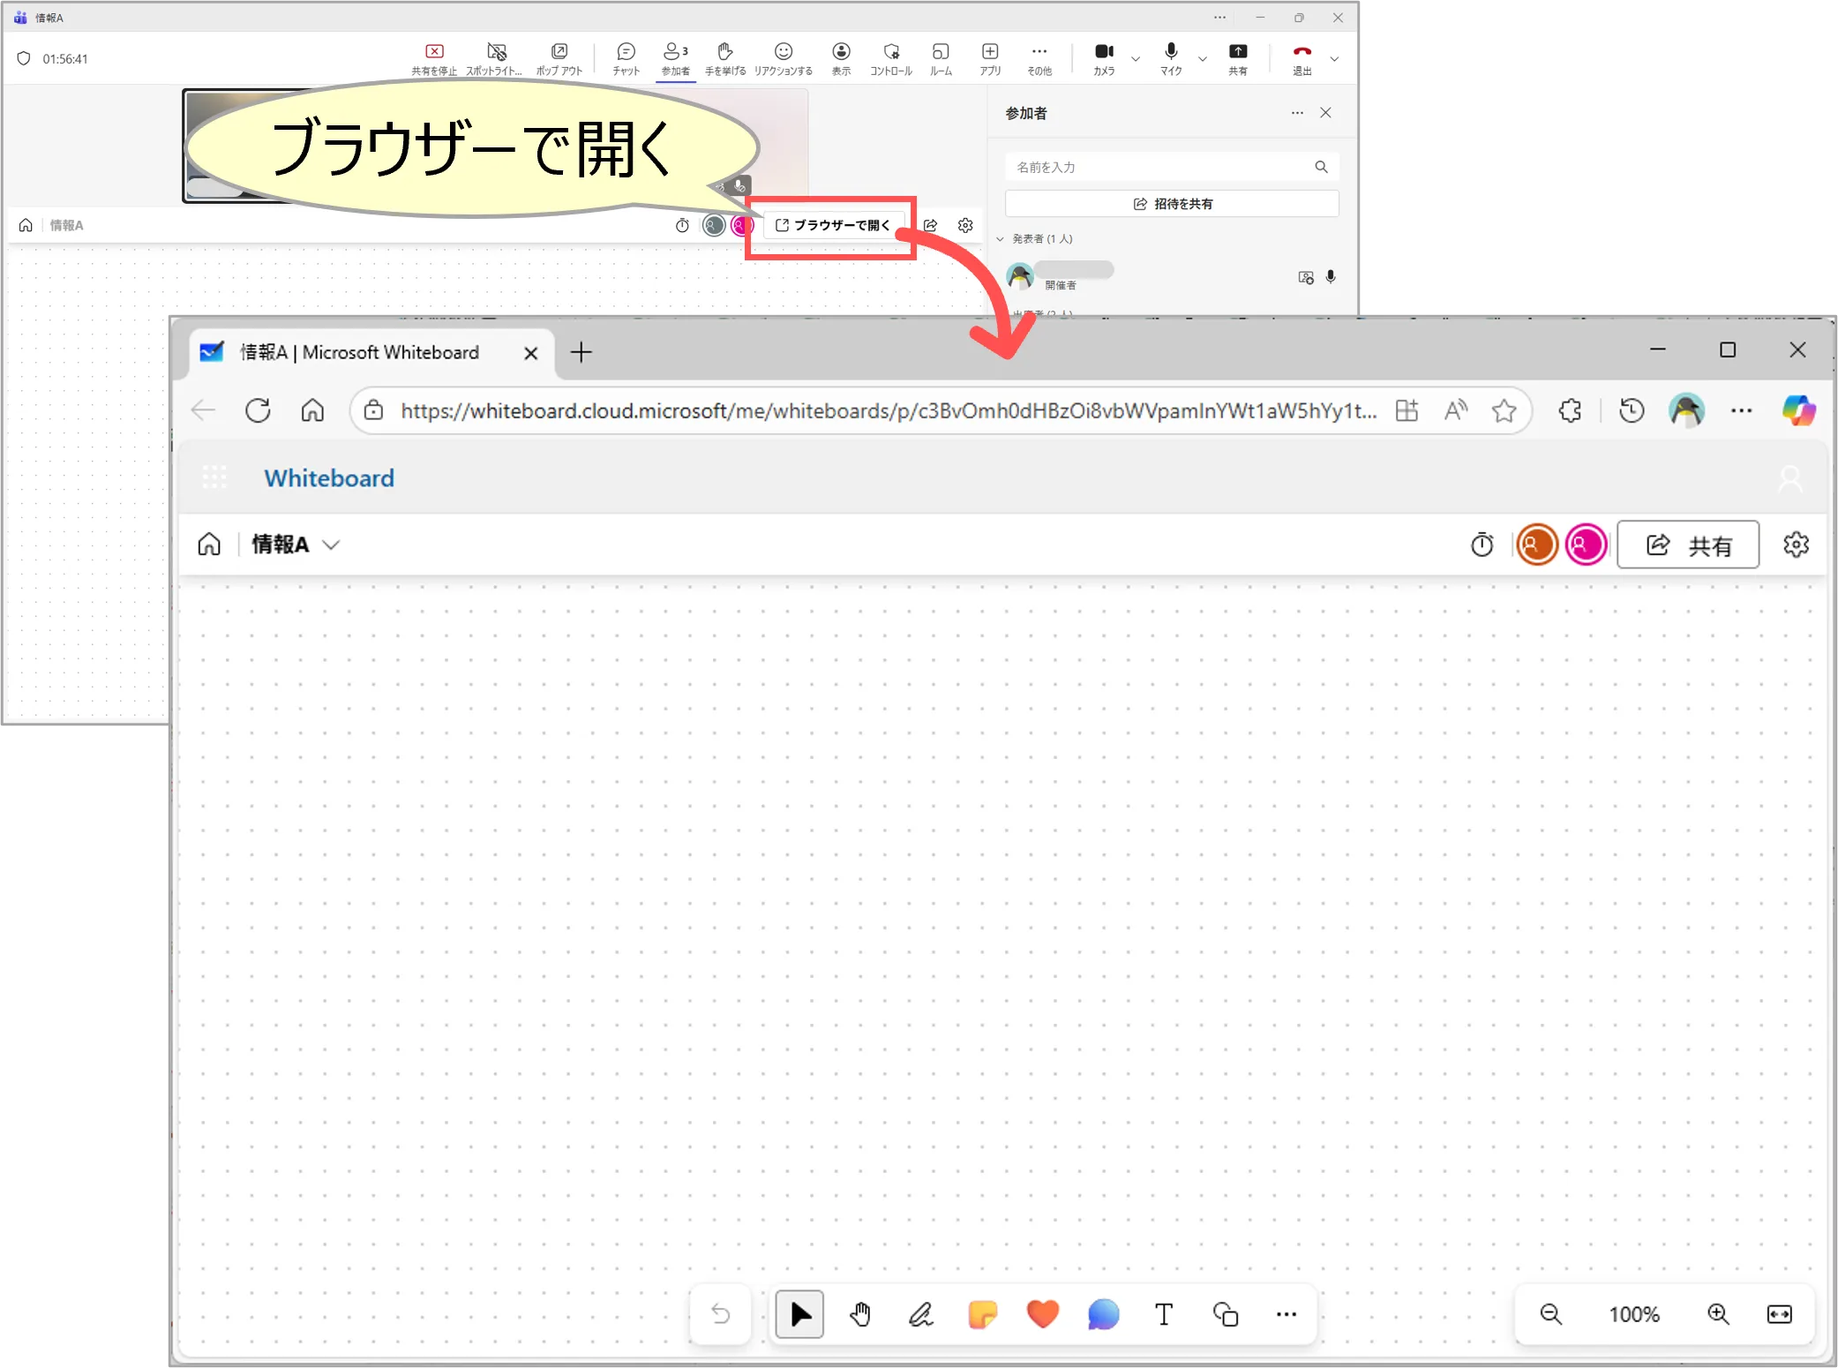Image resolution: width=1838 pixels, height=1368 pixels.
Task: Open the whiteboard timer
Action: click(1482, 545)
